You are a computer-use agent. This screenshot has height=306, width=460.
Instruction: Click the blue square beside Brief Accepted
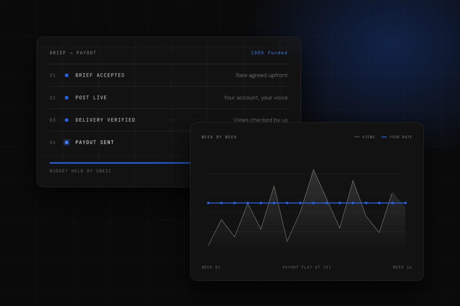pos(67,75)
